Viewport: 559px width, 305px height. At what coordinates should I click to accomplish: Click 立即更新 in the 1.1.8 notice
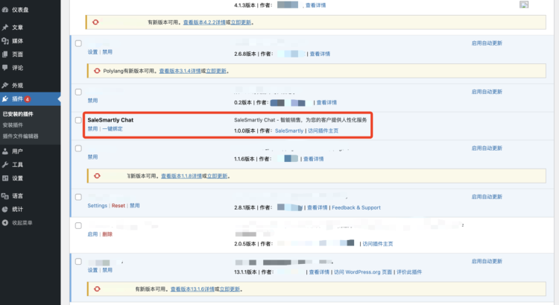217,176
